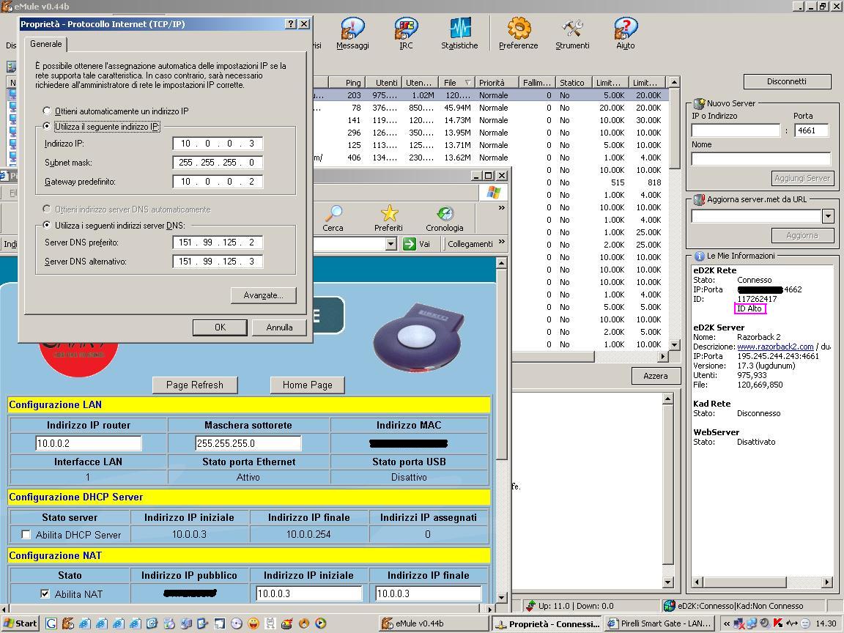Click the Maschera sottorete field on router page
Image resolution: width=844 pixels, height=633 pixels.
[x=248, y=443]
